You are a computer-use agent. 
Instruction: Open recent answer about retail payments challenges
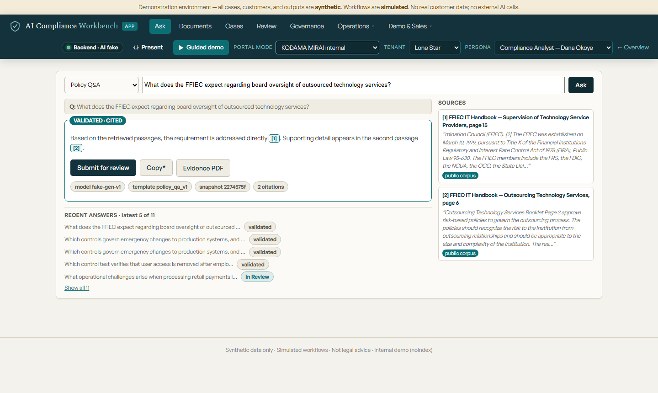(151, 277)
